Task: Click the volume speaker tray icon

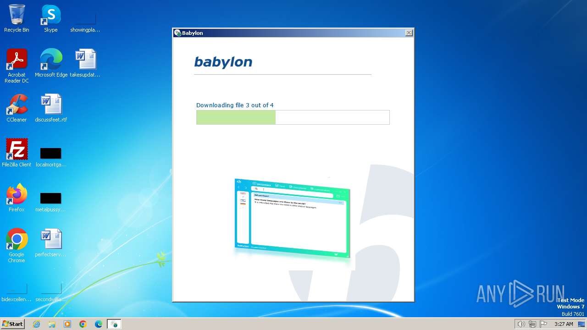Action: (x=521, y=324)
